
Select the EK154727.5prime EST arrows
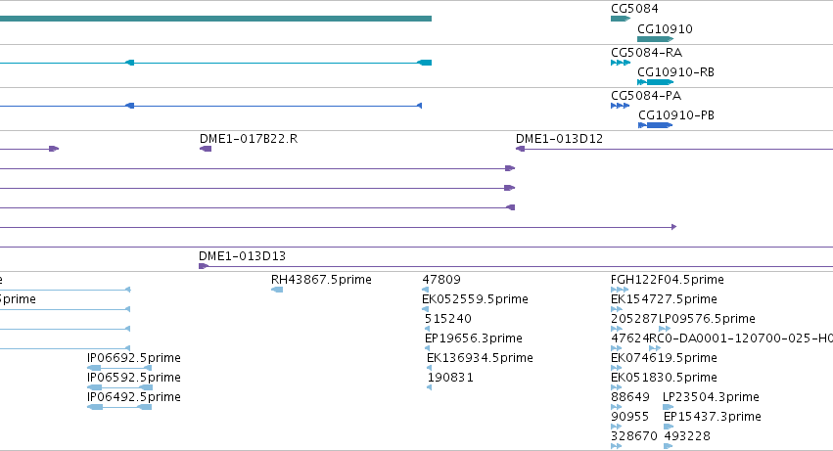pyautogui.click(x=617, y=309)
